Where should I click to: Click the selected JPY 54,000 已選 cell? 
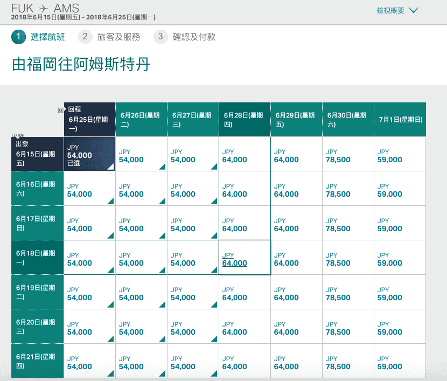click(x=89, y=154)
